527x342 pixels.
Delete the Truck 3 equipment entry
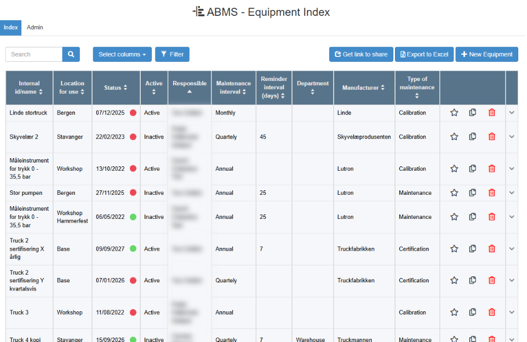(492, 312)
